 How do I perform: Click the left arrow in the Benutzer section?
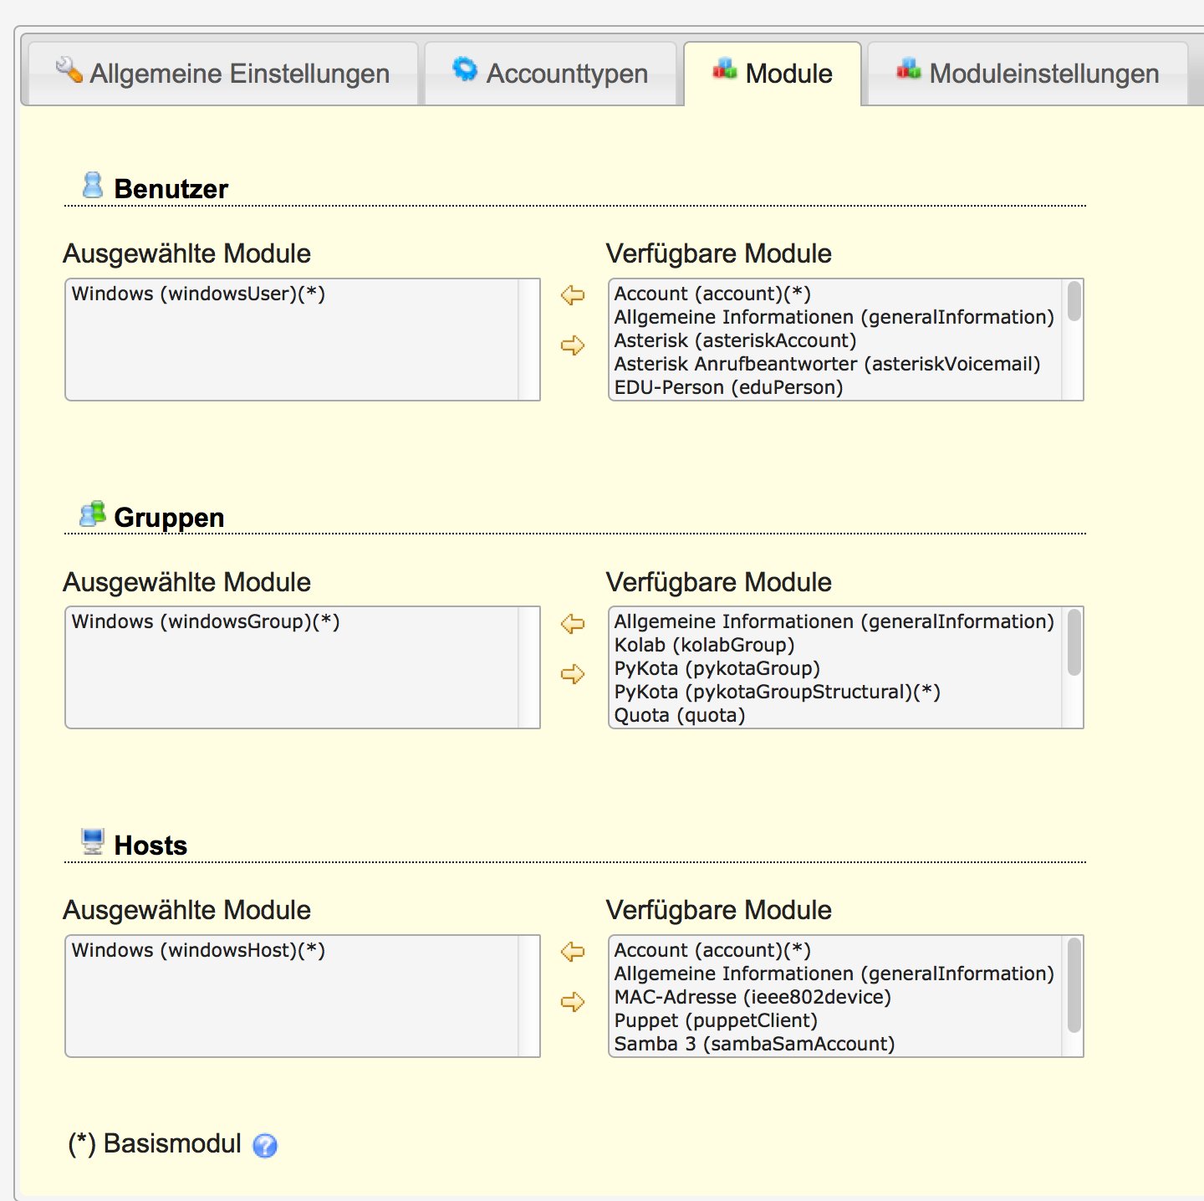point(573,296)
